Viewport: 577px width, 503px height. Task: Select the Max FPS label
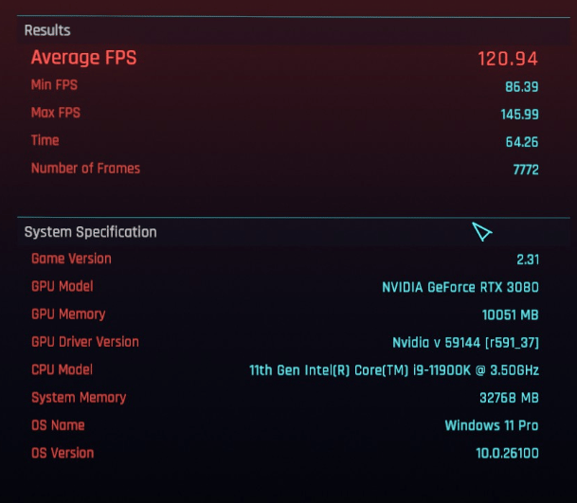56,113
